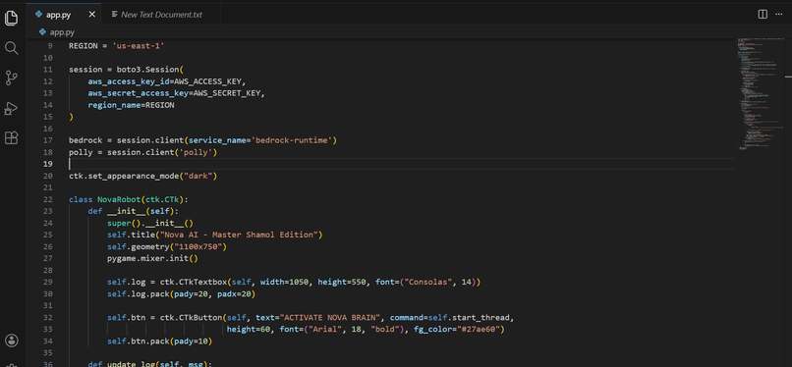Click line number 22 in the gutter

click(47, 199)
